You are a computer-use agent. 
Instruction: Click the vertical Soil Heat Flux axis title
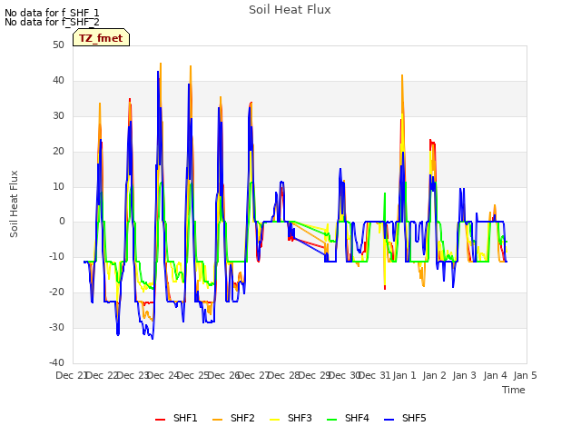[x=14, y=203]
